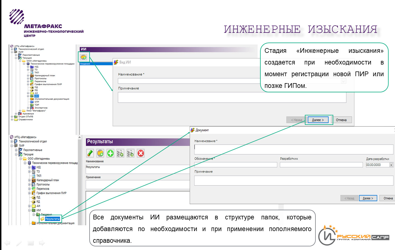This screenshot has width=395, height=250.
Task: Click the Архивные flag icon in ИИ window tree
Action: point(20,114)
